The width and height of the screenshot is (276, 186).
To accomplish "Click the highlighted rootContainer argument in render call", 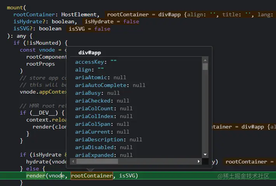I will pyautogui.click(x=92, y=176).
